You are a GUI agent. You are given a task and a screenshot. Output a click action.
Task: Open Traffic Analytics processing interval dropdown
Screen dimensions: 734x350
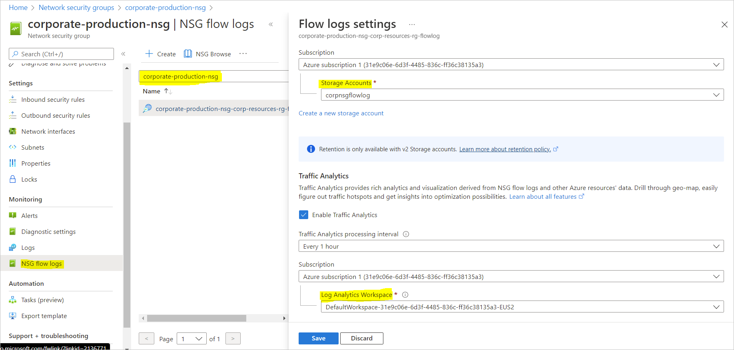point(511,246)
